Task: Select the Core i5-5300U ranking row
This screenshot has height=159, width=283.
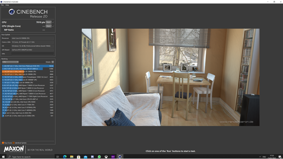Action: pos(28,116)
